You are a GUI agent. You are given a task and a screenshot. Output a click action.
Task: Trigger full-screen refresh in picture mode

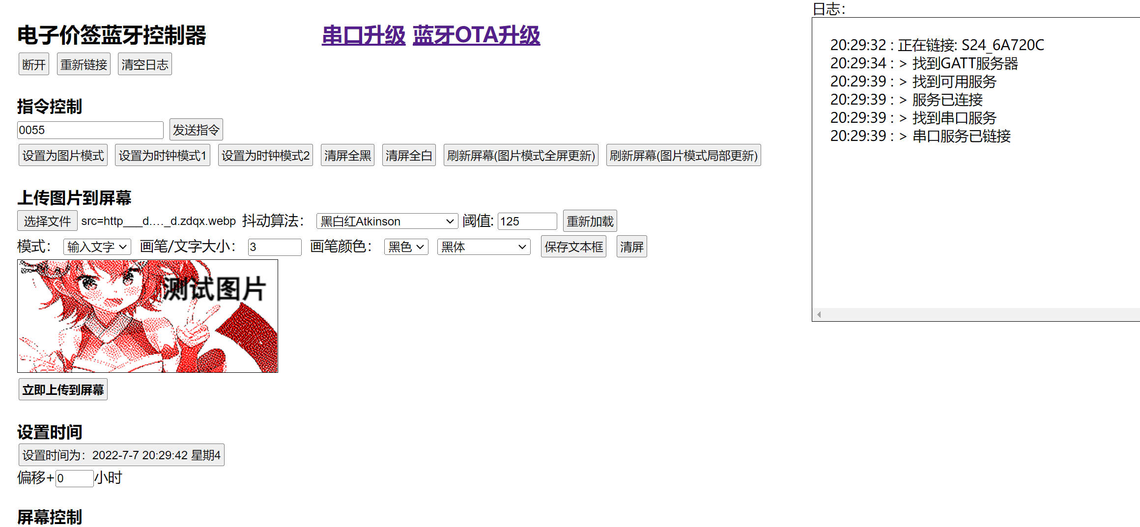[x=521, y=156]
